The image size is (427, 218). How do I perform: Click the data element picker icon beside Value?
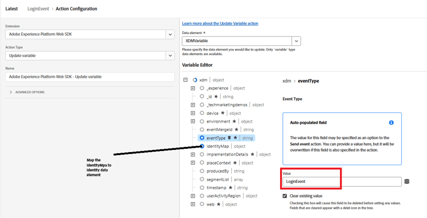[407, 181]
